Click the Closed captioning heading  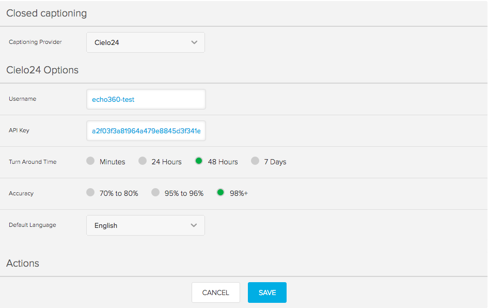(x=46, y=13)
